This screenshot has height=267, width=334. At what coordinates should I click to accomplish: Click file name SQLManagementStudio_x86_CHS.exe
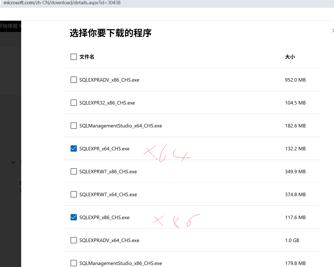tap(121, 263)
